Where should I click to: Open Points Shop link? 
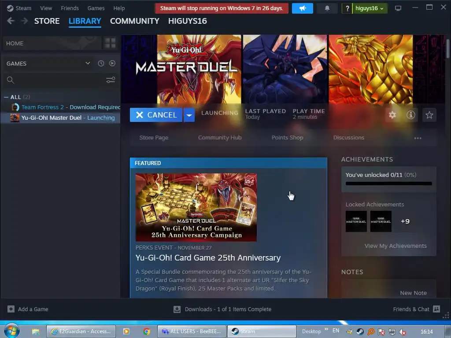pyautogui.click(x=287, y=138)
